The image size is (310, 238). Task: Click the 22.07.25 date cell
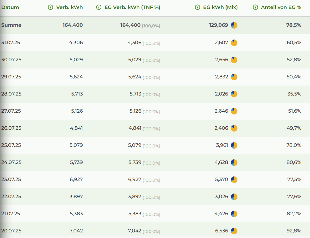tap(11, 197)
